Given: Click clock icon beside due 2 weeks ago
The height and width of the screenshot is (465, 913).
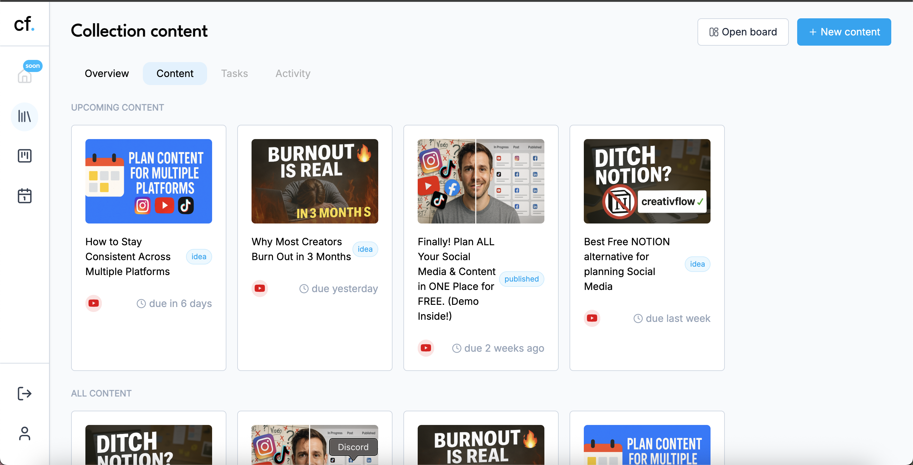Looking at the screenshot, I should click(457, 348).
